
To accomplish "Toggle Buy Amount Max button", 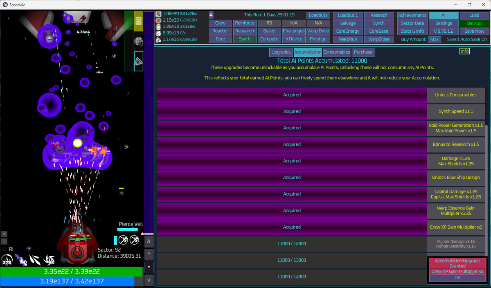I will click(435, 40).
